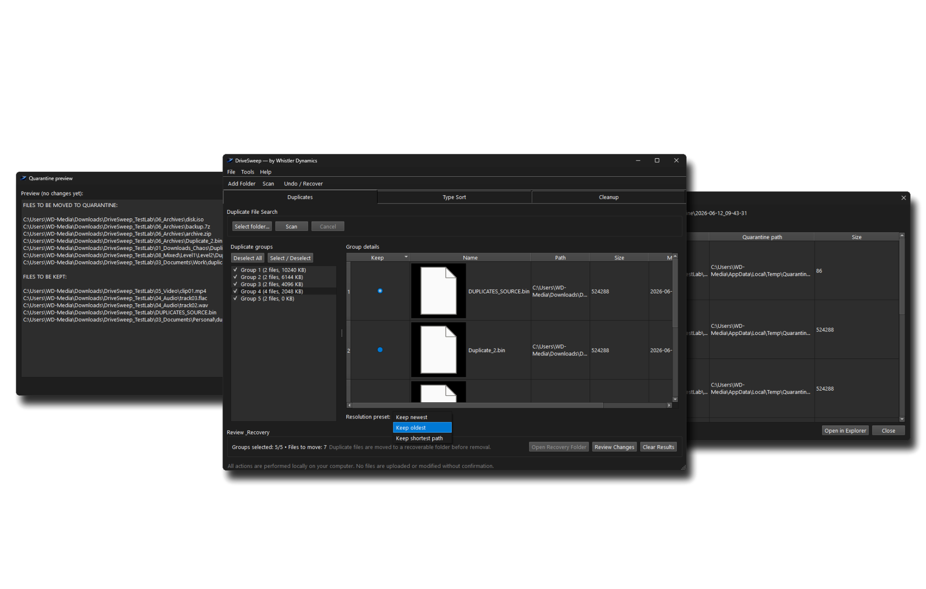
Task: Switch to the Duplicates tab
Action: point(300,197)
